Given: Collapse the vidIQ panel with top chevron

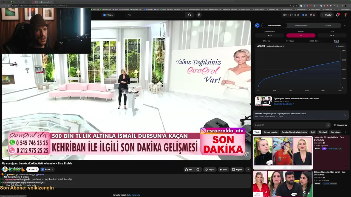Looking at the screenshot, I should click(x=345, y=25).
